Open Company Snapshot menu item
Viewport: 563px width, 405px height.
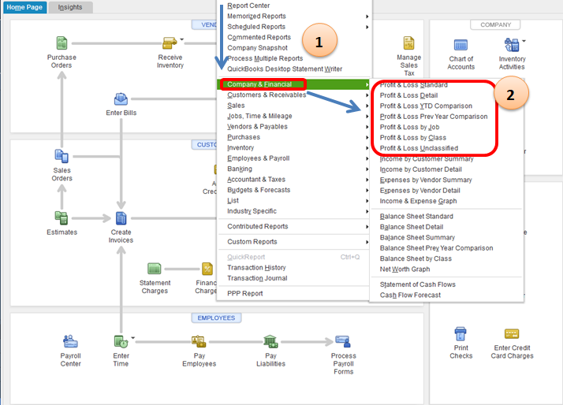tap(257, 48)
